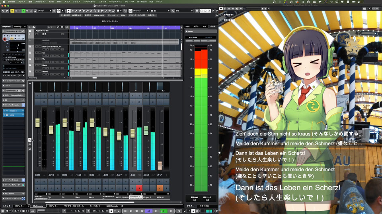Click the Inspector record enable red button
Screen dimensions: 382x214
click(x=5, y=39)
